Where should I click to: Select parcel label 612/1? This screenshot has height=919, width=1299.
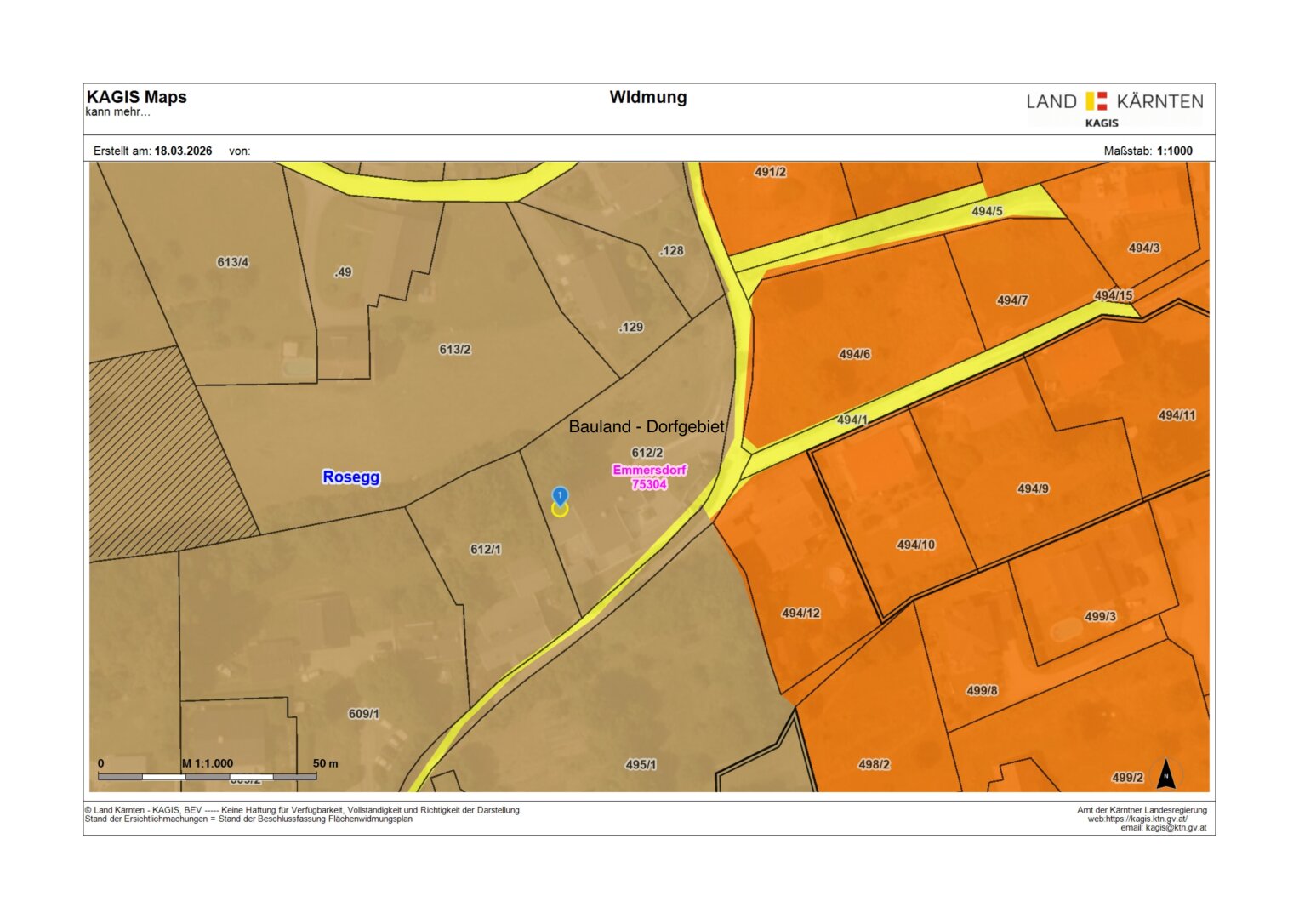click(486, 550)
